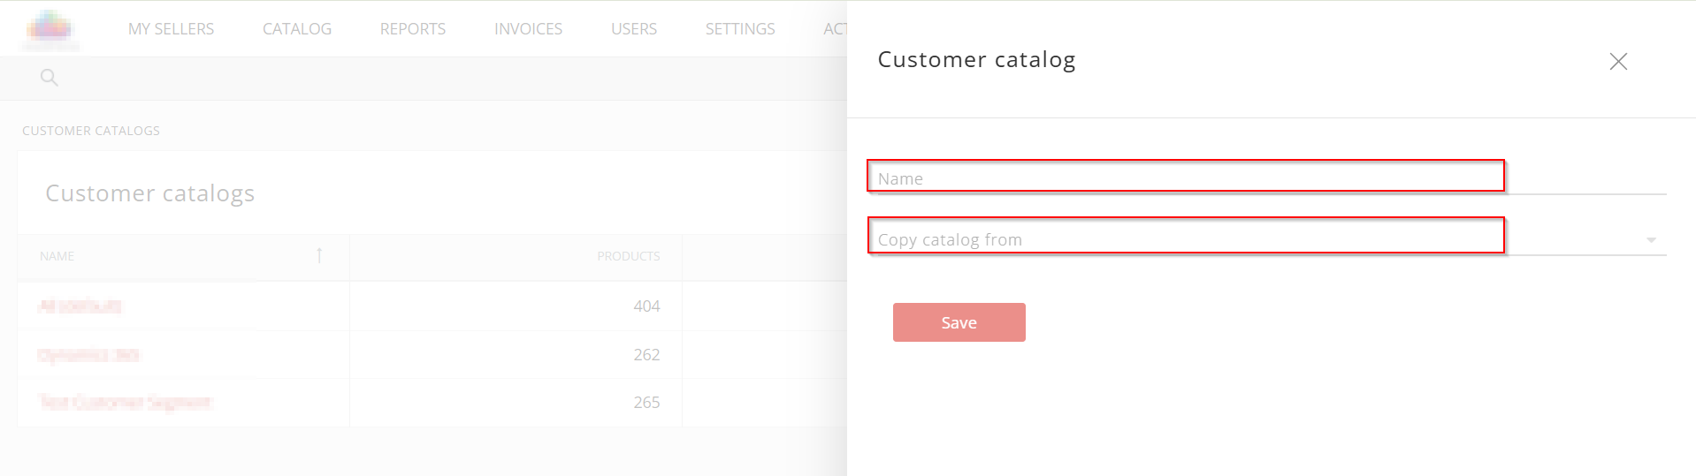Click the Copy catalog from field
The width and height of the screenshot is (1696, 476).
coord(1271,238)
